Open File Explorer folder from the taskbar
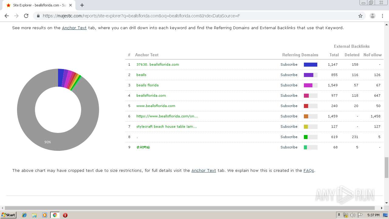The height and width of the screenshot is (219, 389). tap(34, 215)
